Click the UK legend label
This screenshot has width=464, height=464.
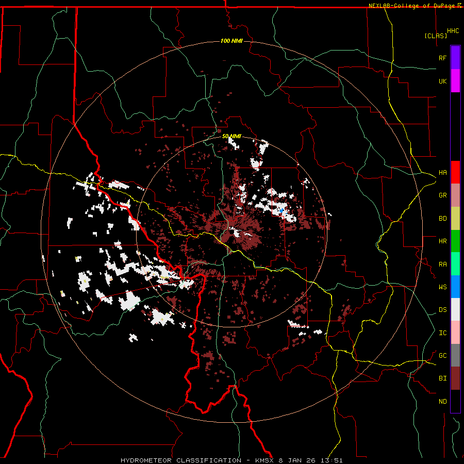point(442,81)
